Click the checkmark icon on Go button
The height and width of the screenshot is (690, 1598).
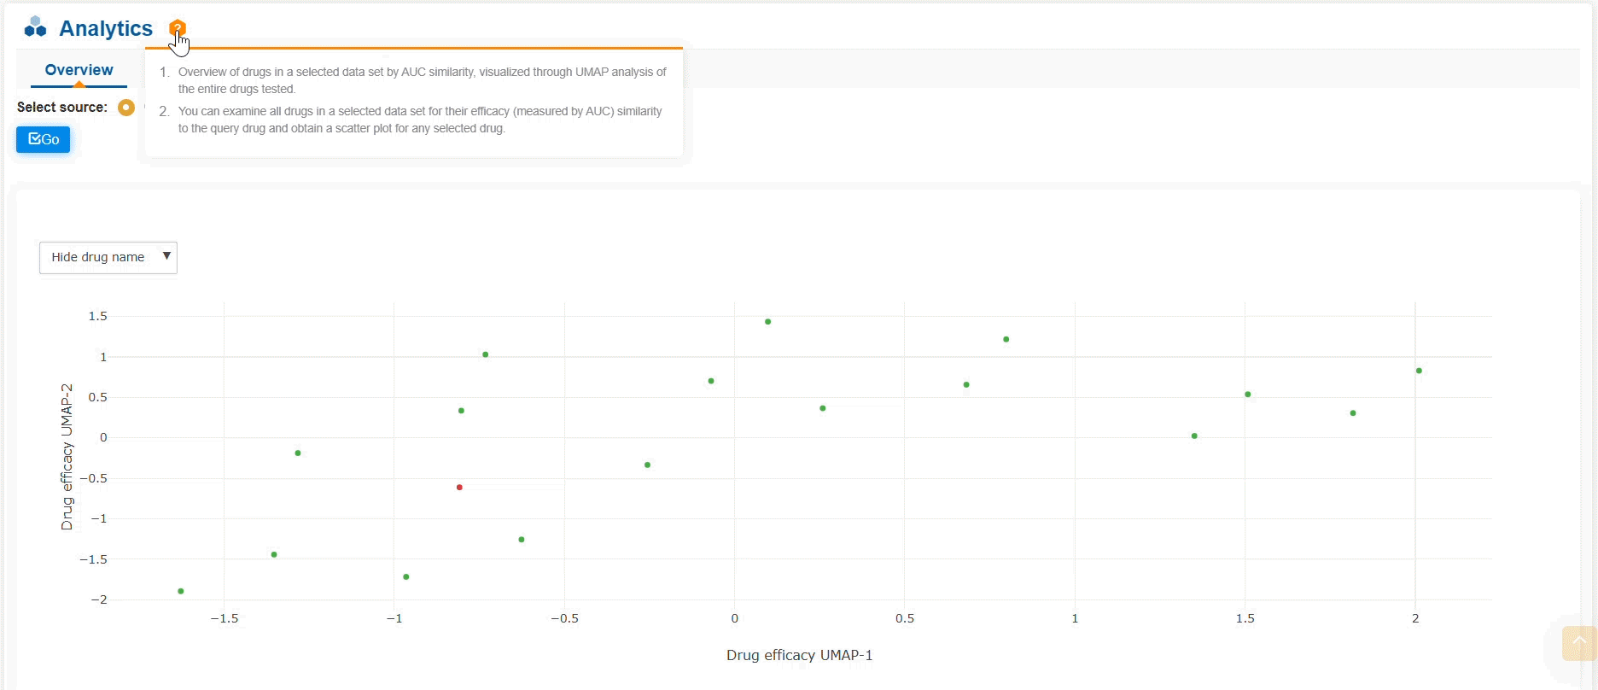pos(34,139)
